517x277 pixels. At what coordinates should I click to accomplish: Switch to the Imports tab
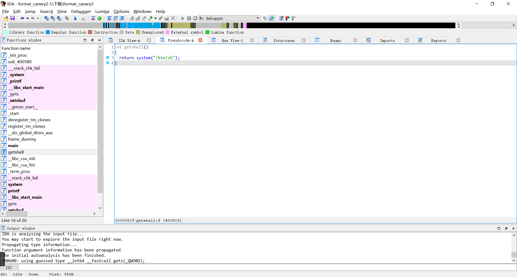tap(387, 41)
